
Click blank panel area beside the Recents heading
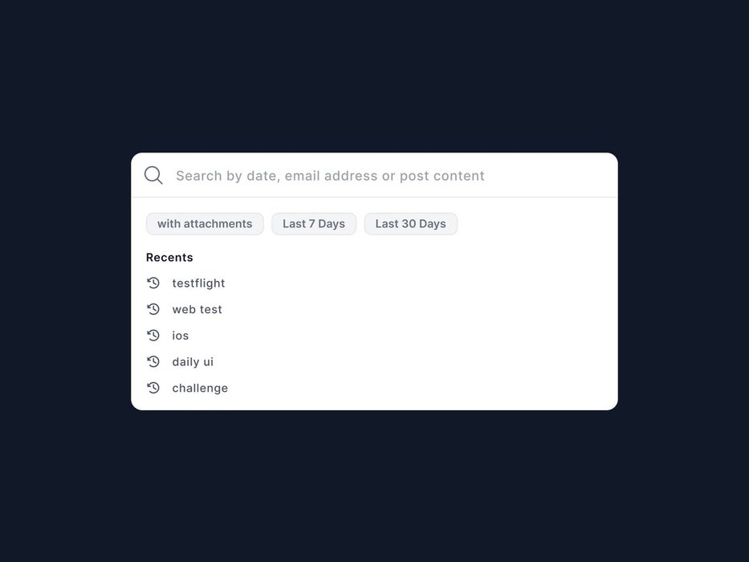pyautogui.click(x=401, y=258)
